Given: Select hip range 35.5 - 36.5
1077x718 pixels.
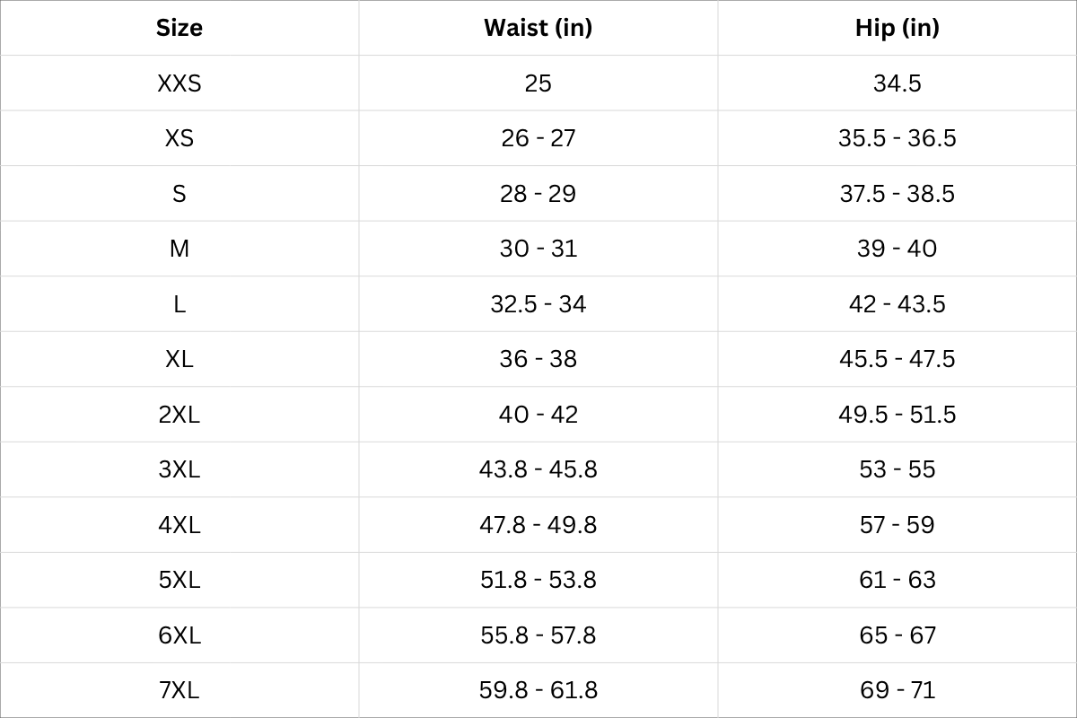Looking at the screenshot, I should [x=897, y=138].
